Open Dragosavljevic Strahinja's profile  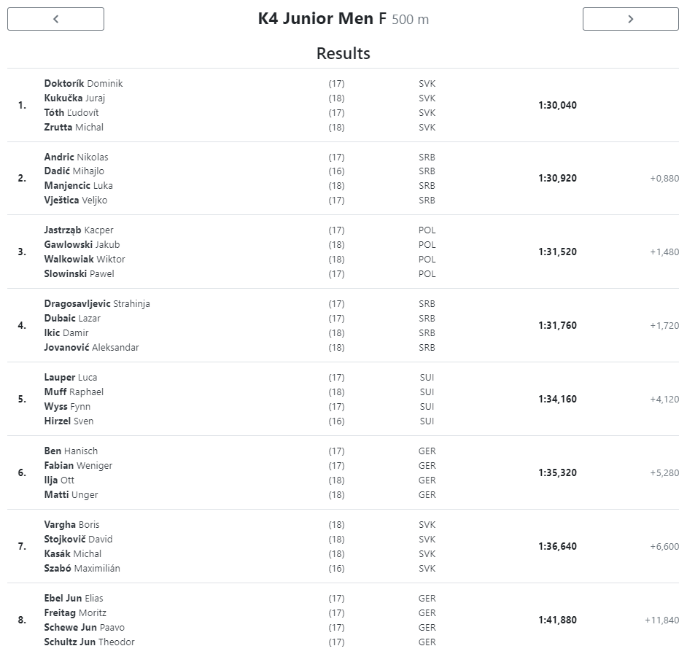97,303
